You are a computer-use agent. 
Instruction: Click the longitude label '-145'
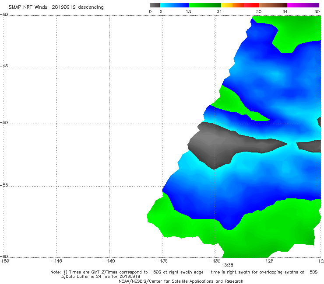pos(56,261)
